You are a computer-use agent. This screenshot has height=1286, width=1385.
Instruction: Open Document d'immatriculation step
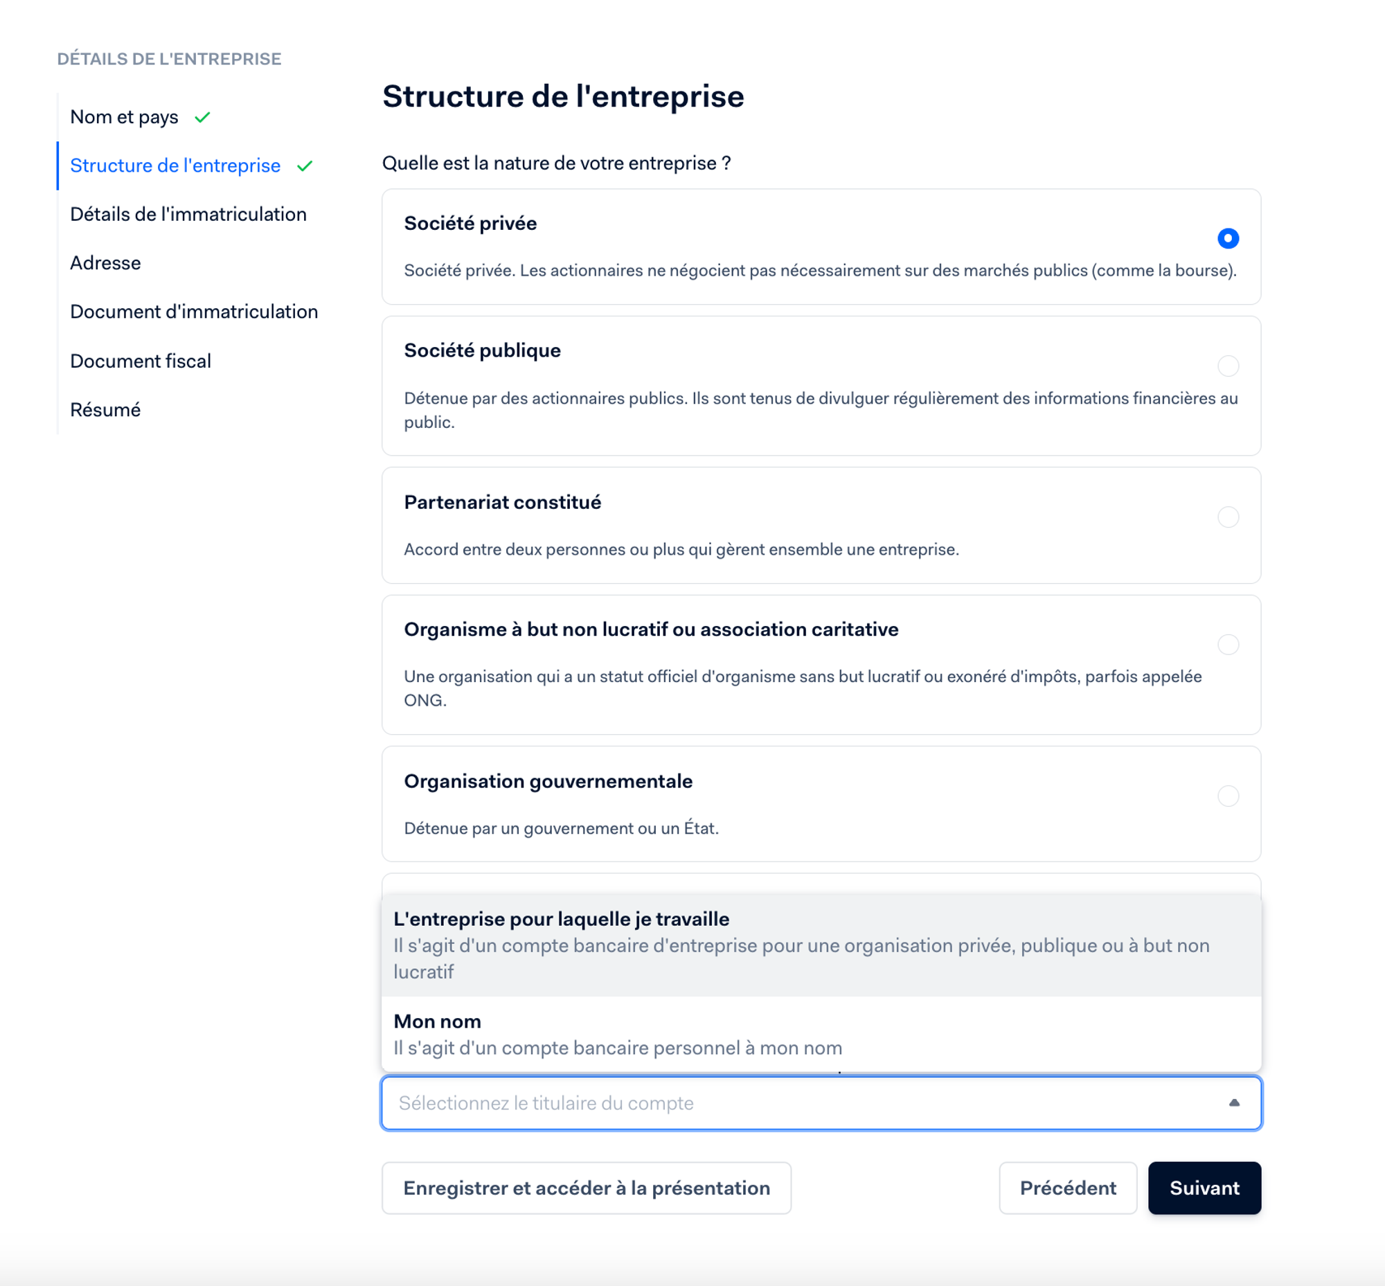click(193, 312)
